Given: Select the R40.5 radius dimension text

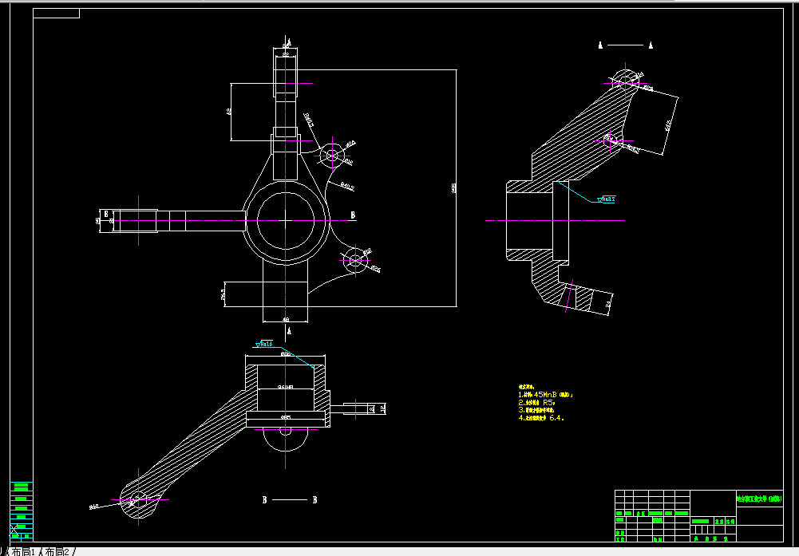Looking at the screenshot, I should pos(347,187).
